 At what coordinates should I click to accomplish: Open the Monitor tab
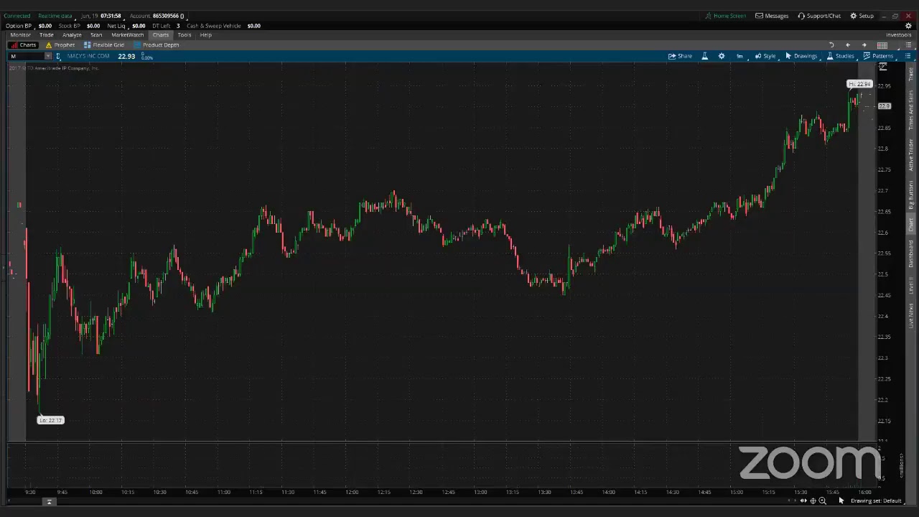pos(20,35)
